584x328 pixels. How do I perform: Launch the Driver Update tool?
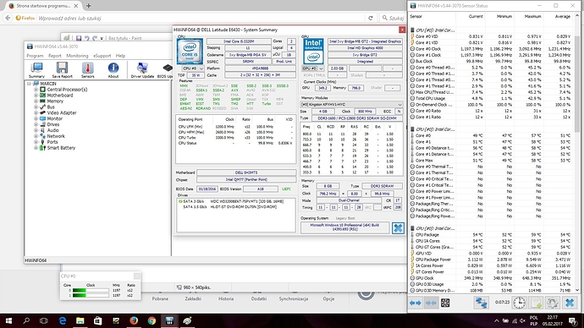[x=142, y=70]
